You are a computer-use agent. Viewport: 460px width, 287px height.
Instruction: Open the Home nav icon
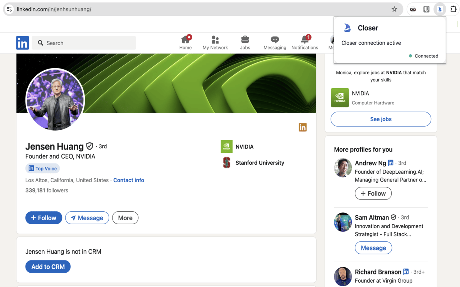[185, 43]
